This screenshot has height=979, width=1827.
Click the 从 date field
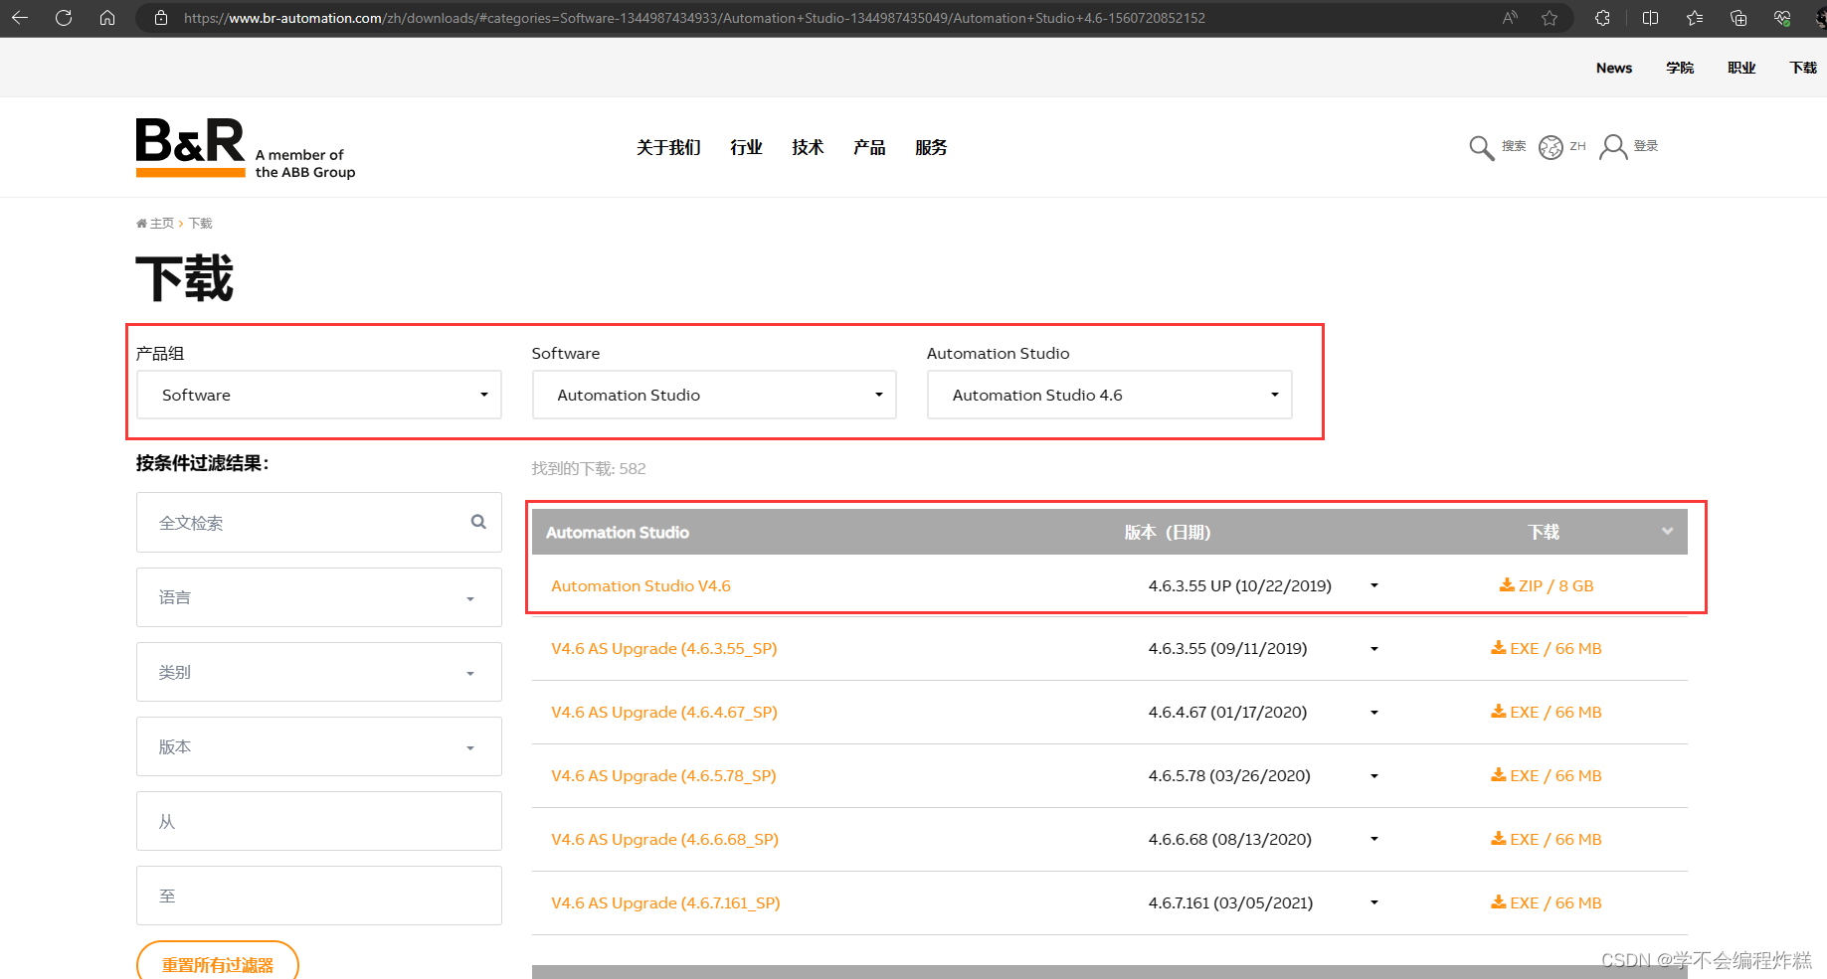point(319,821)
